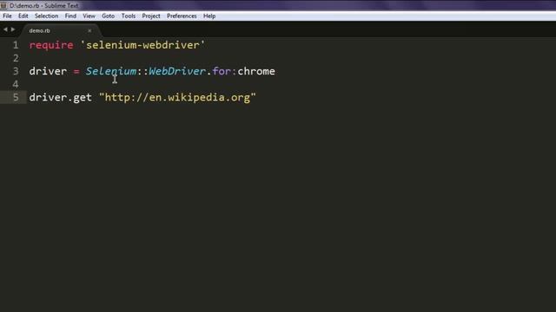Click 'driver.get' on line 5
556x312 pixels.
click(60, 97)
